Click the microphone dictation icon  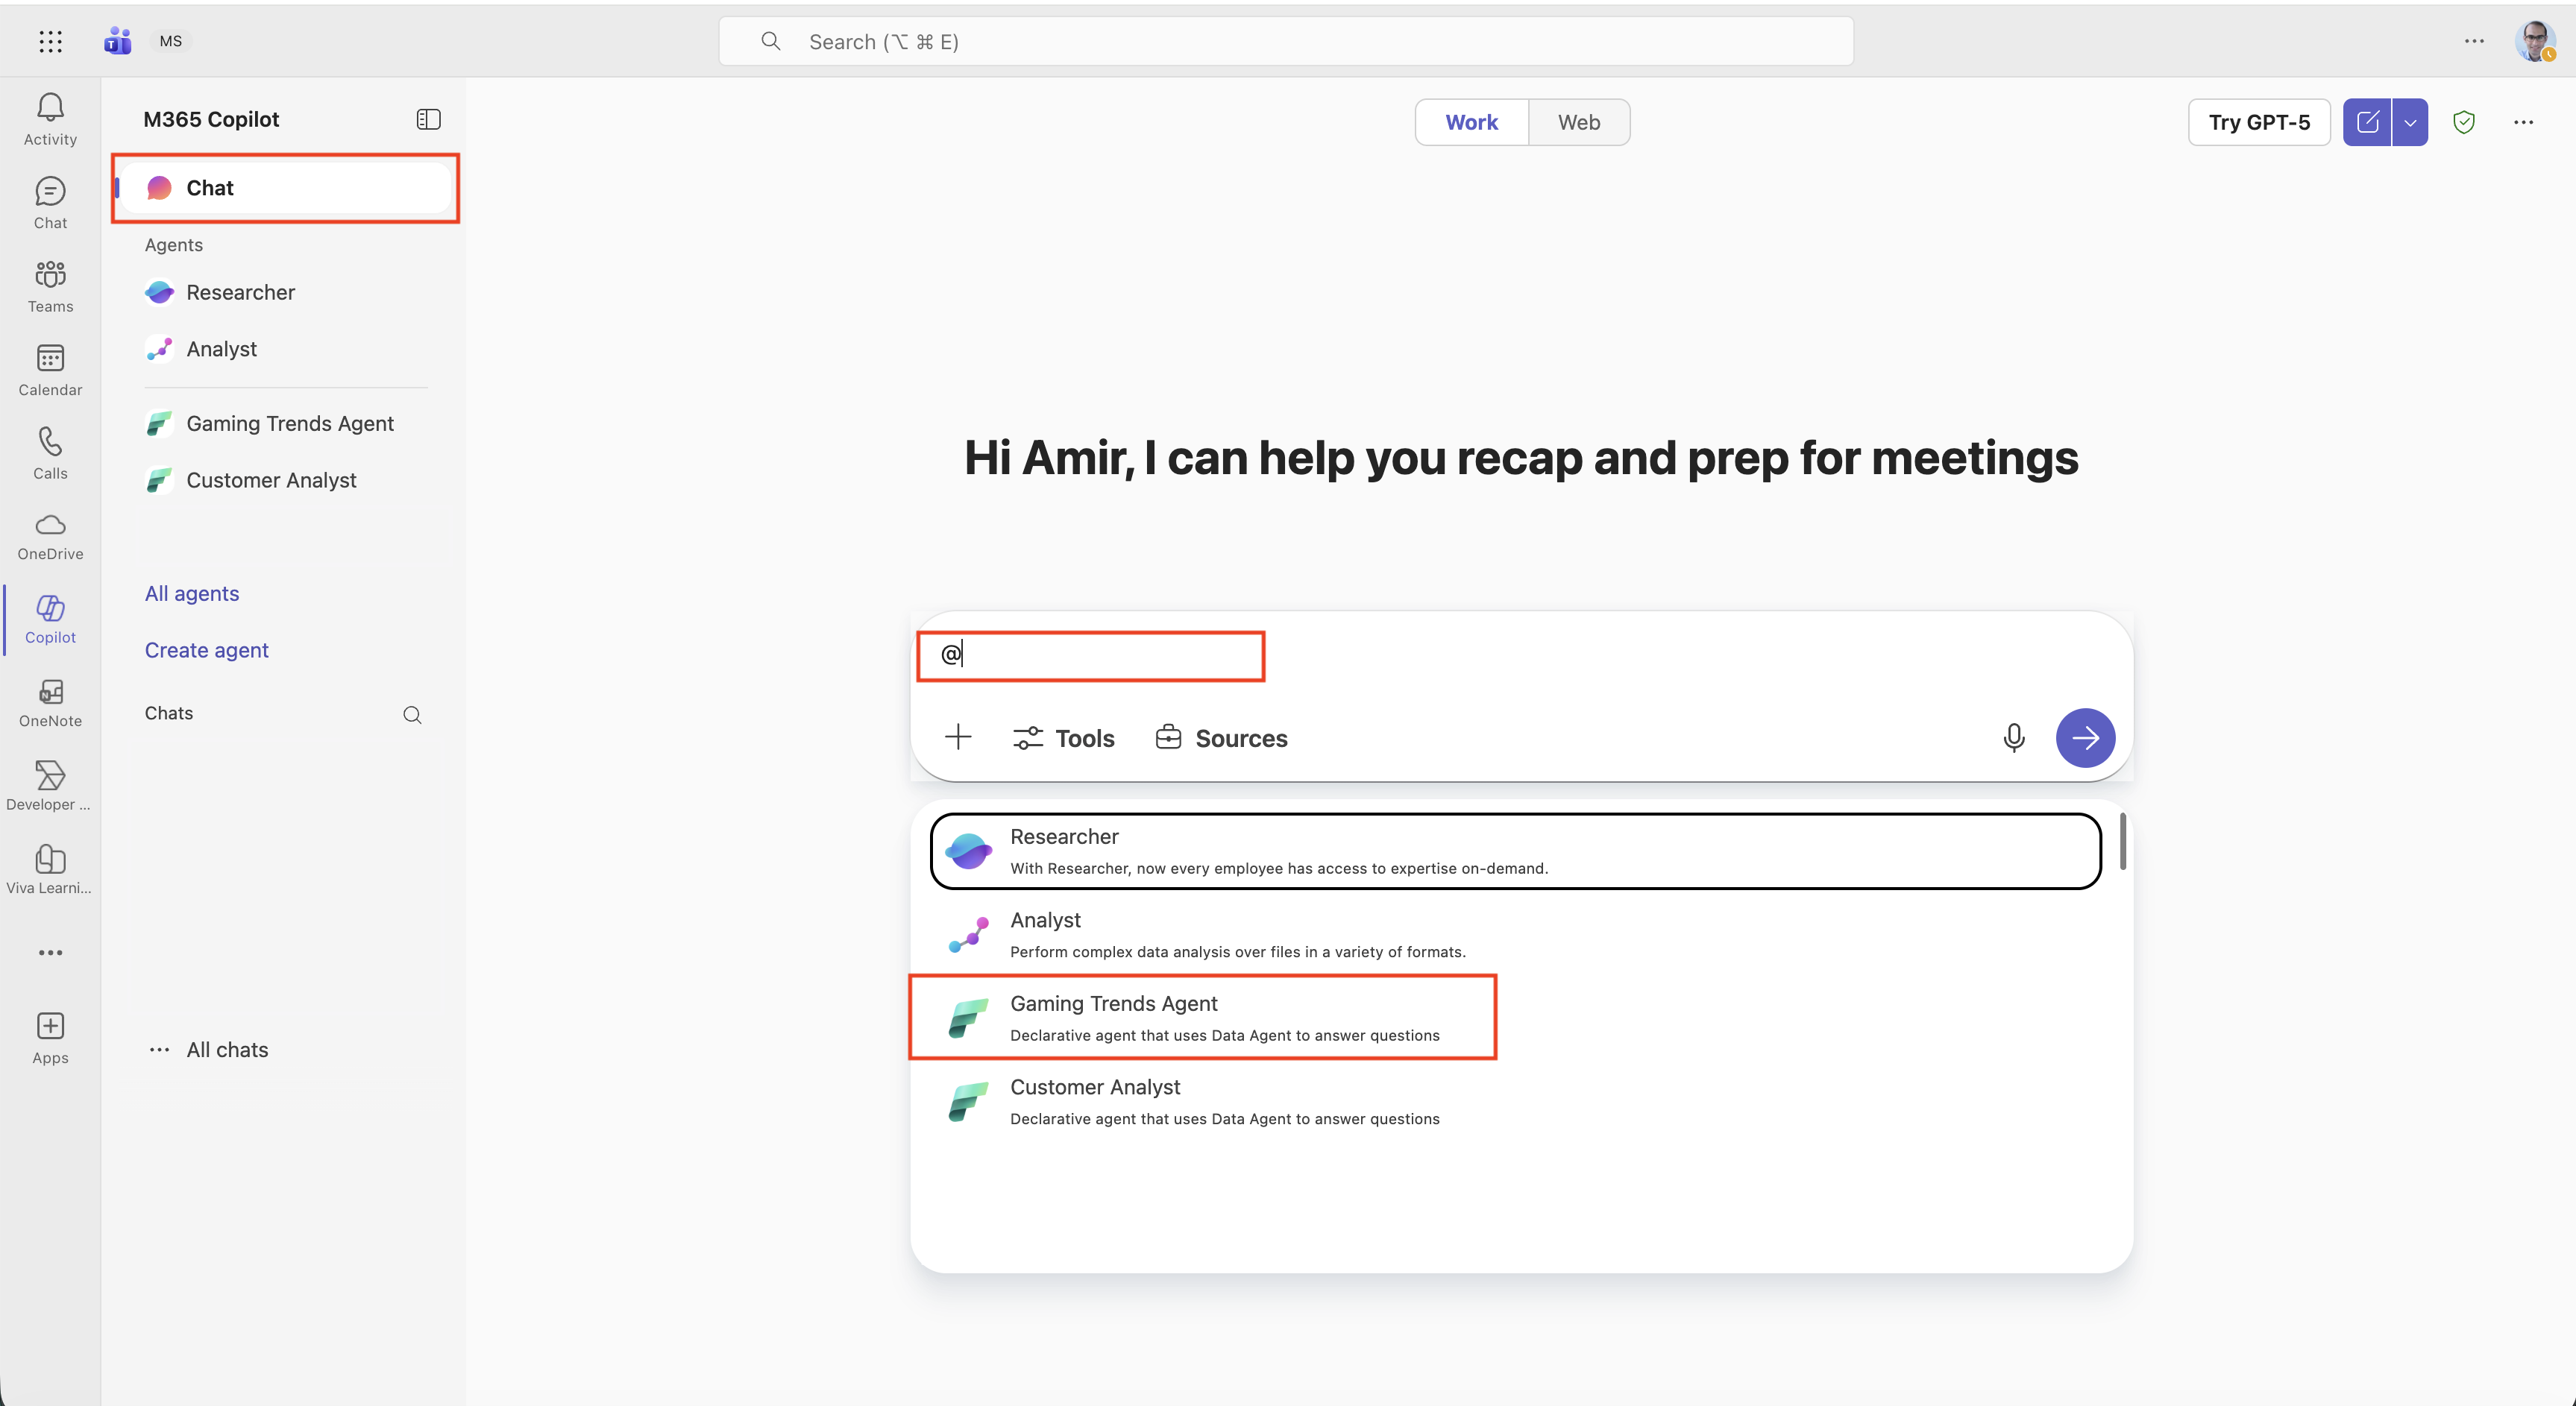pos(2014,737)
